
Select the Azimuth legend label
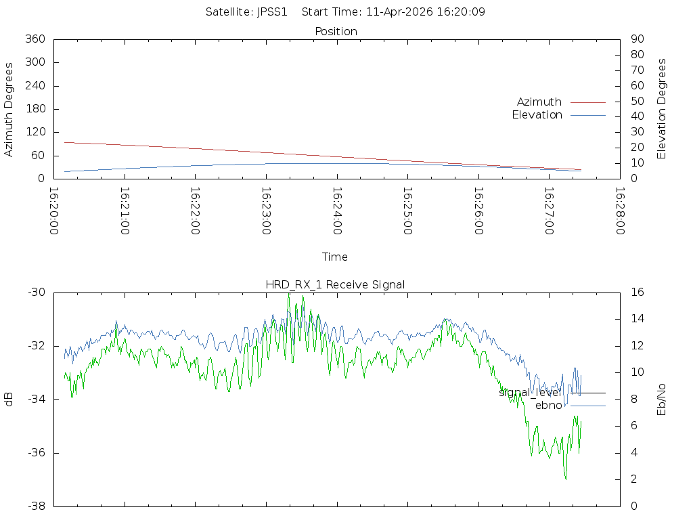pyautogui.click(x=539, y=102)
